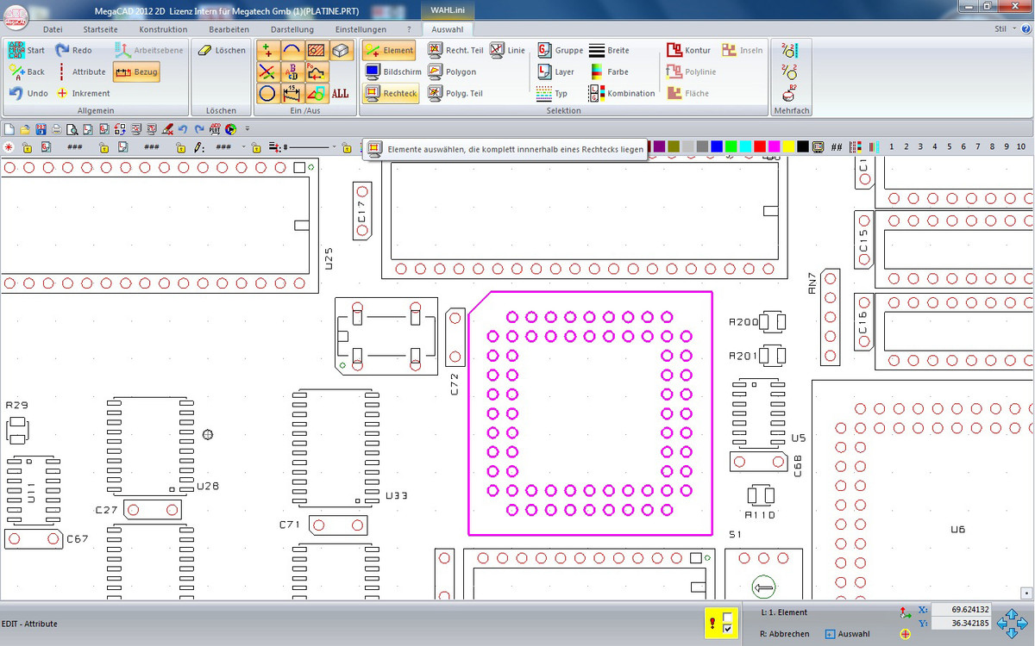Select by Gruppe
This screenshot has width=1035, height=646.
coord(560,50)
